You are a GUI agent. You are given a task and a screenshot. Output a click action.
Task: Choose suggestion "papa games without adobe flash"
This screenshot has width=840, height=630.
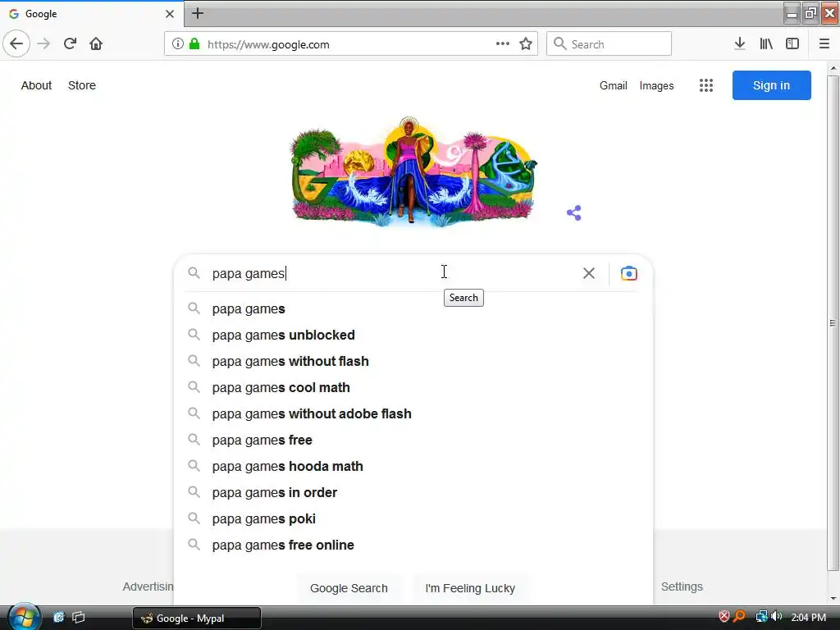click(413, 413)
